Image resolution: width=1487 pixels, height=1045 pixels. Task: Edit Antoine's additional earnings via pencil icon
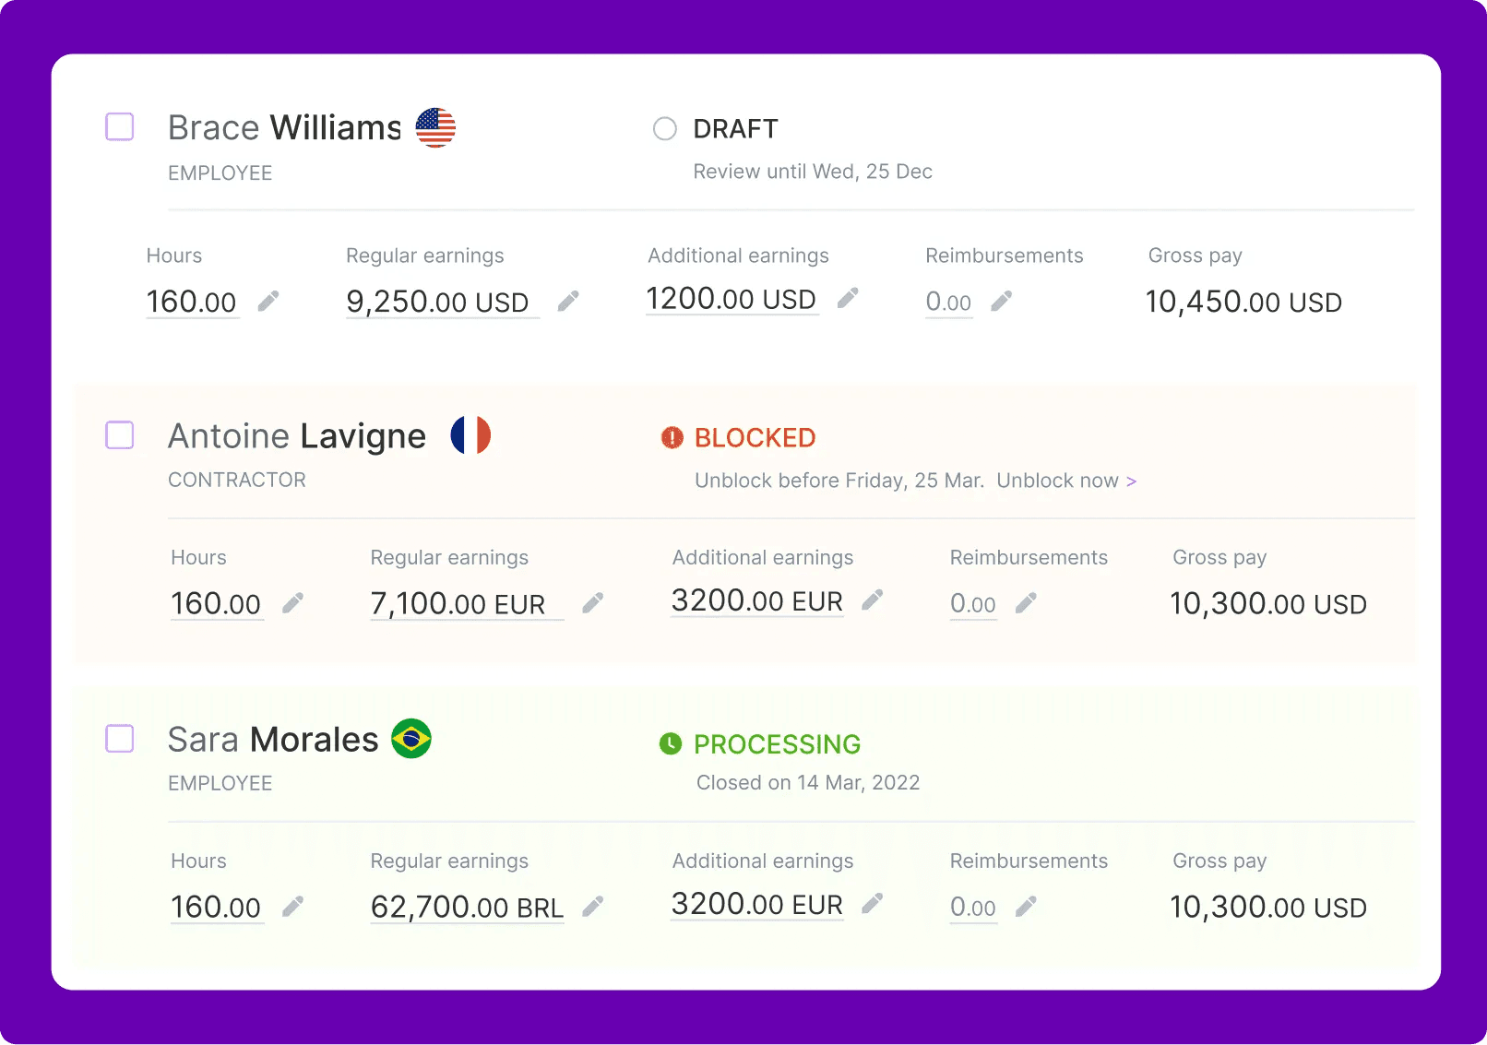pos(873,600)
